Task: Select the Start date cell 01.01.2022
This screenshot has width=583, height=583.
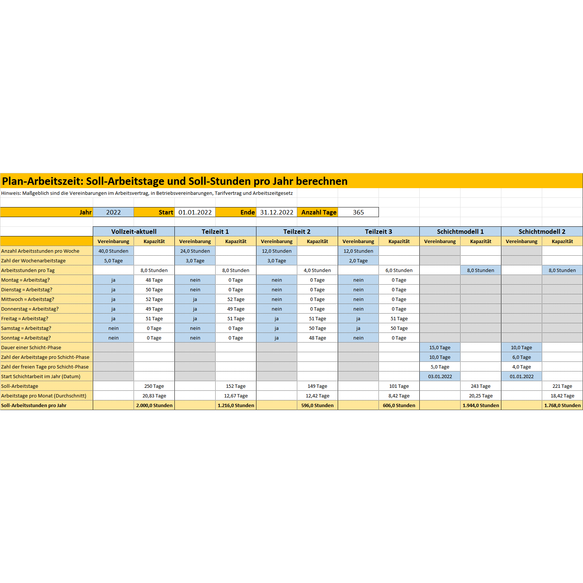Action: (x=195, y=212)
